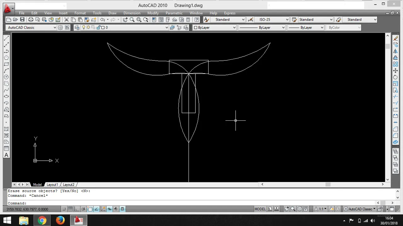Open Google Chrome from the taskbar
403x226 pixels.
point(42,220)
